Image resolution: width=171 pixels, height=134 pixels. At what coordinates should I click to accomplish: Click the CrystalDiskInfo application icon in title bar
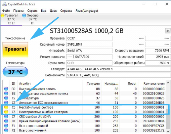(4, 4)
